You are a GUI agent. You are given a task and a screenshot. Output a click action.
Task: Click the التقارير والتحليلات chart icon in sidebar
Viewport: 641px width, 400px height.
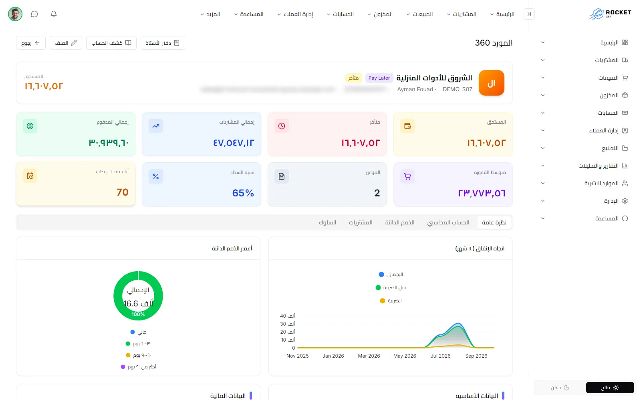[625, 166]
